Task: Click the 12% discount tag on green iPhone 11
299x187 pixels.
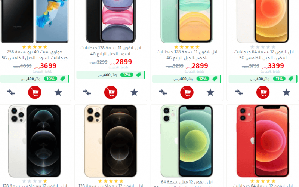Action: tap(203, 79)
